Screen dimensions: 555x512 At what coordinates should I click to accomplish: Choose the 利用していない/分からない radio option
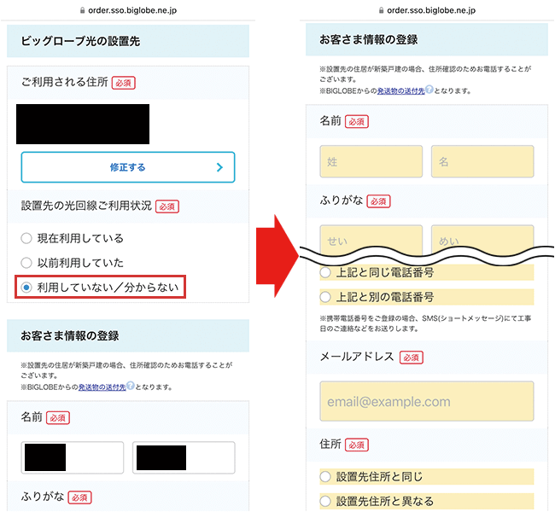[26, 288]
